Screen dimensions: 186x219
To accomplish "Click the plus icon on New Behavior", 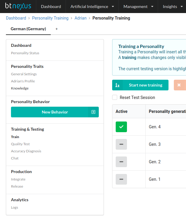I will pyautogui.click(x=93, y=112).
